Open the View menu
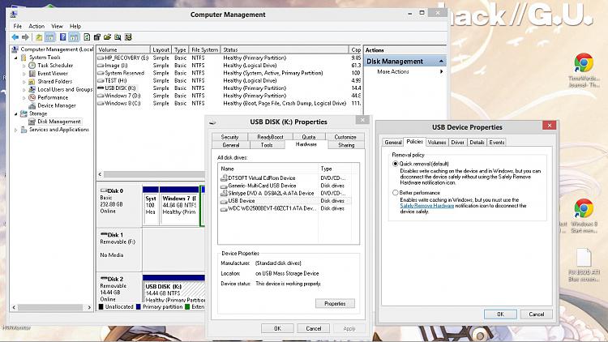 click(x=57, y=27)
